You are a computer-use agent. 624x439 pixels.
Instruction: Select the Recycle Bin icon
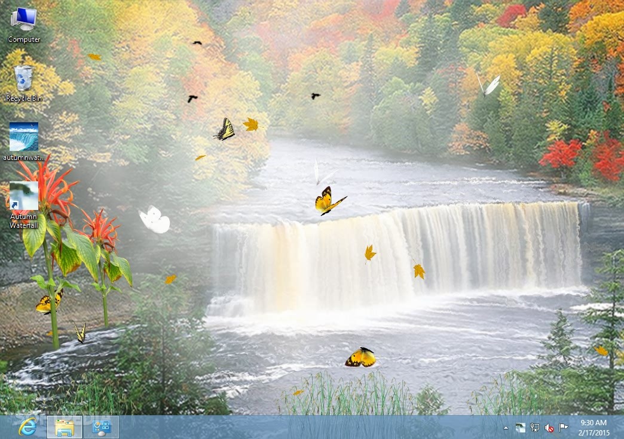[24, 78]
